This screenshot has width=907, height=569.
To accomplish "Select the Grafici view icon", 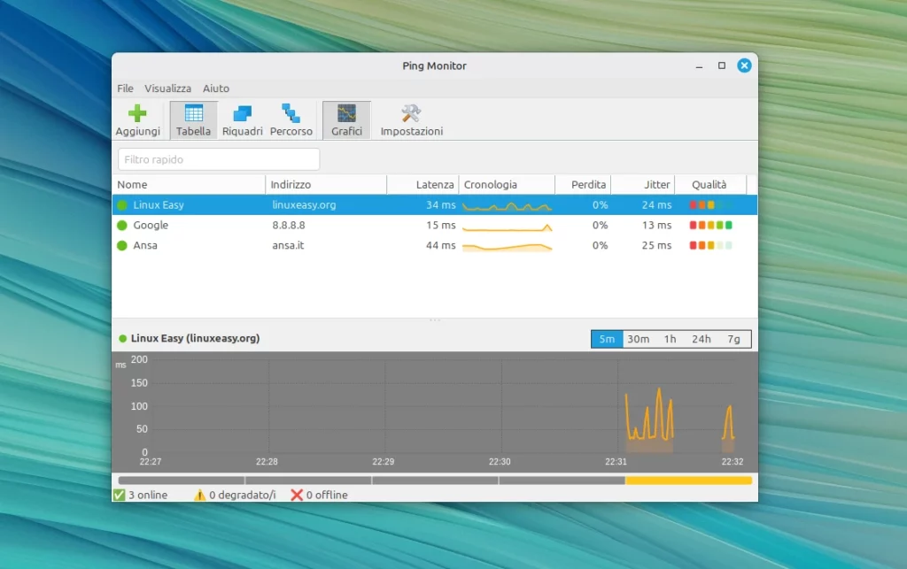I will (x=346, y=119).
